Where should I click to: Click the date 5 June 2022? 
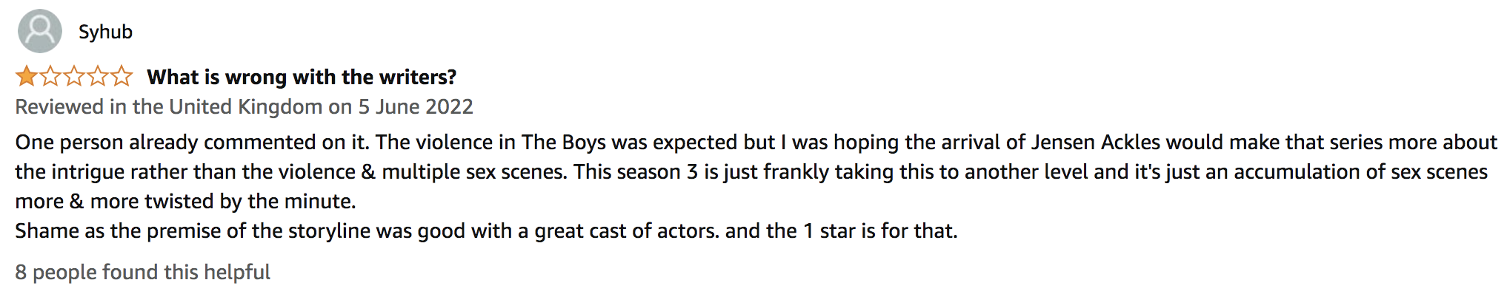click(x=416, y=107)
